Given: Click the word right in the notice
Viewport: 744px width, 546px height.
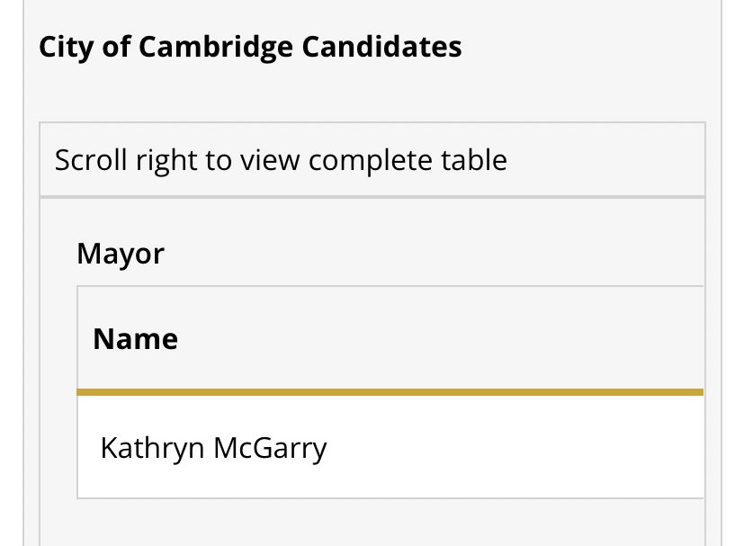Looking at the screenshot, I should tap(166, 161).
